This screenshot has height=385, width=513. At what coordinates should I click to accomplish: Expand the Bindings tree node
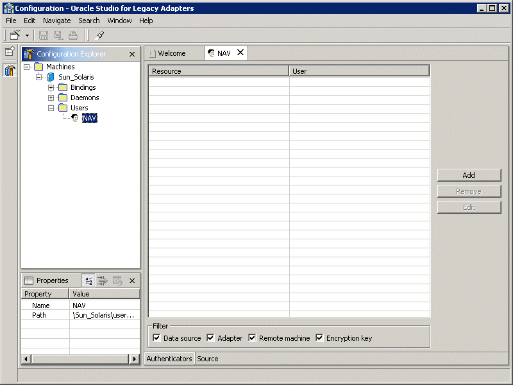[51, 87]
